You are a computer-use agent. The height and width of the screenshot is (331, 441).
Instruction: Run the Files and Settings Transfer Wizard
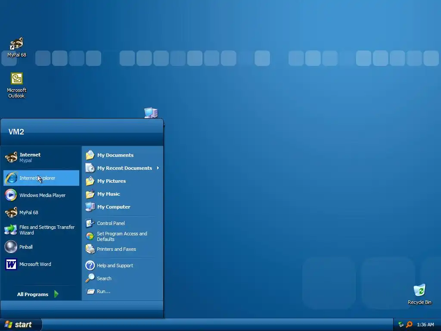(x=41, y=230)
